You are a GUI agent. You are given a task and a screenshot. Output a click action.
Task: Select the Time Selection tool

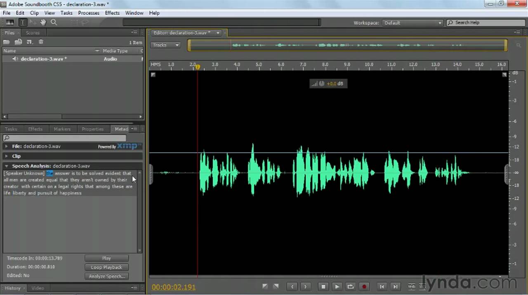tap(23, 23)
